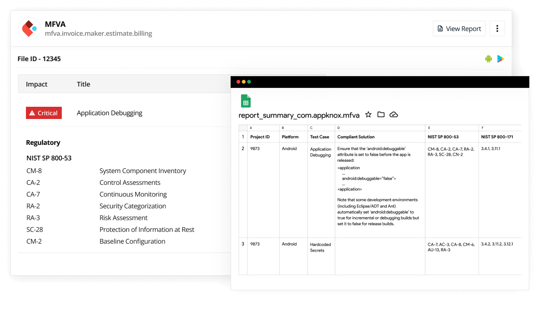The image size is (548, 309).
Task: Click the Test Case header cell
Action: click(321, 137)
